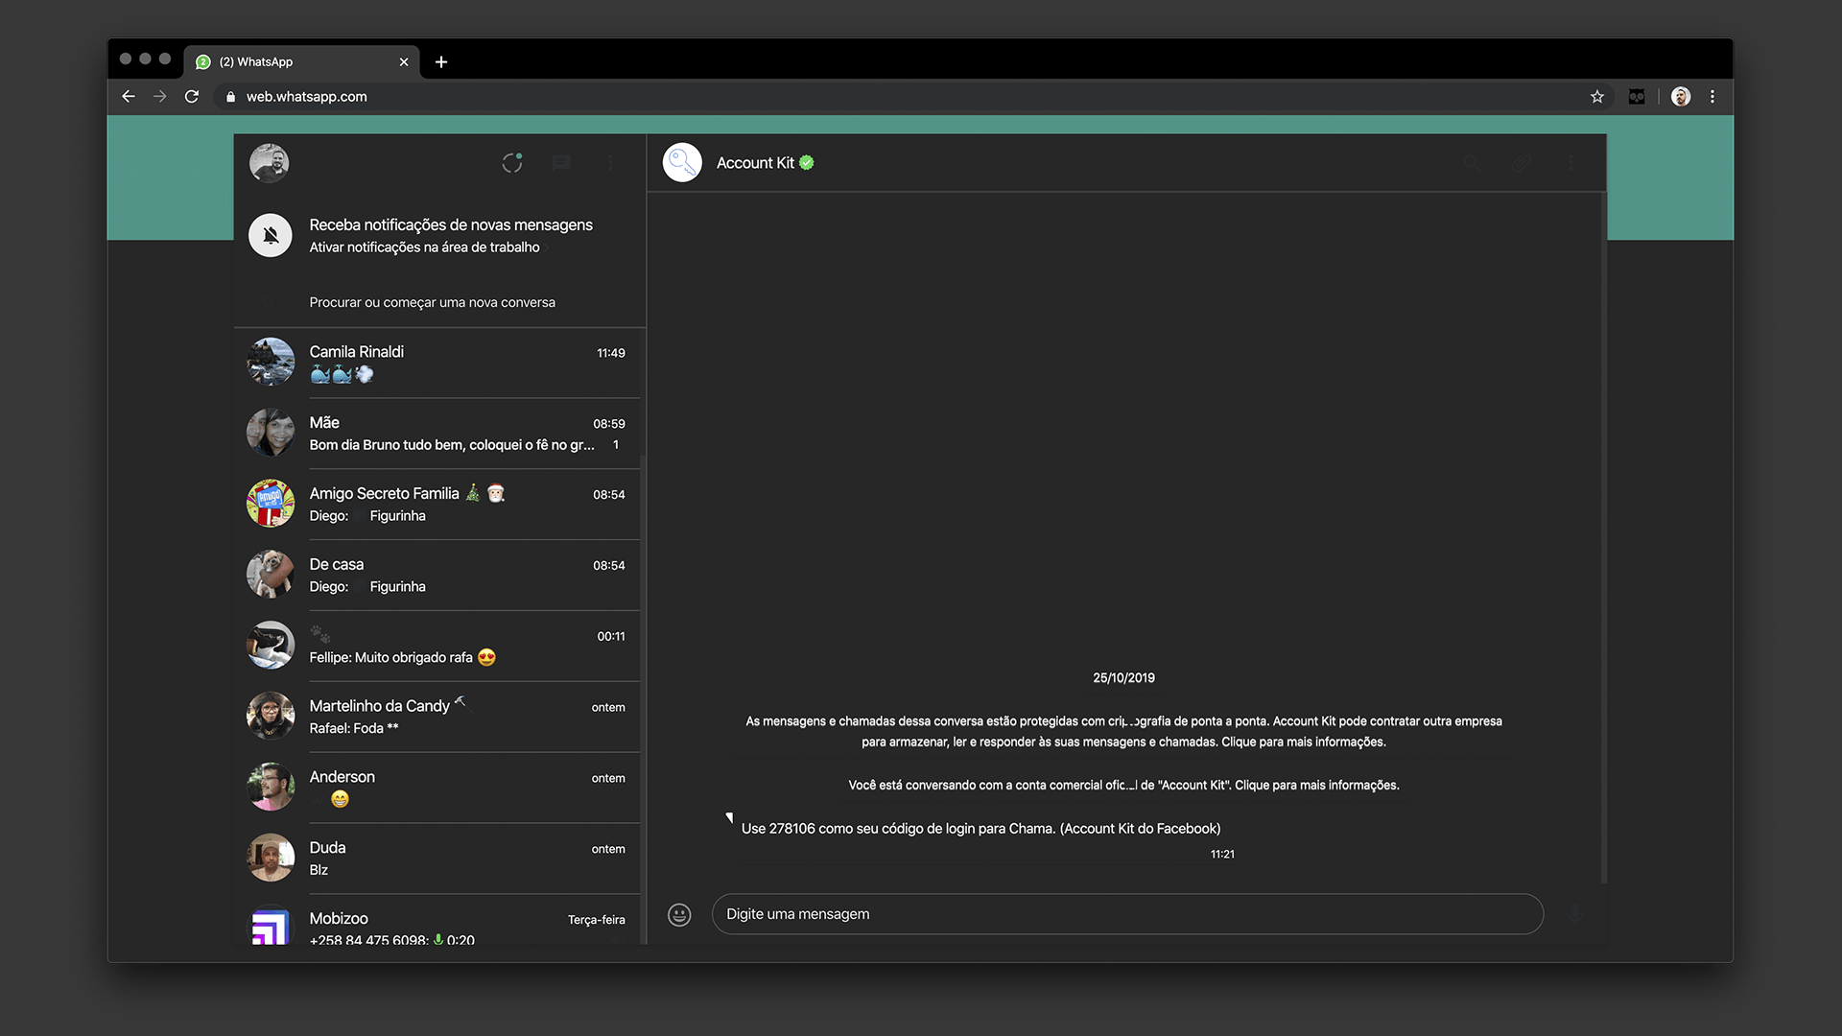The image size is (1842, 1036).
Task: Open Anderson's conversation
Action: (439, 788)
